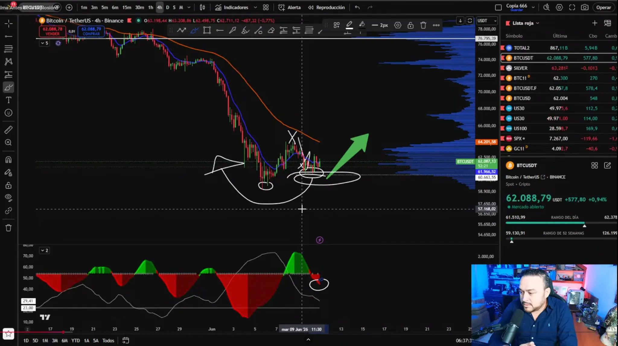Image resolution: width=618 pixels, height=346 pixels.
Task: Select the brush drawing tool in sidebar
Action: tap(8, 87)
